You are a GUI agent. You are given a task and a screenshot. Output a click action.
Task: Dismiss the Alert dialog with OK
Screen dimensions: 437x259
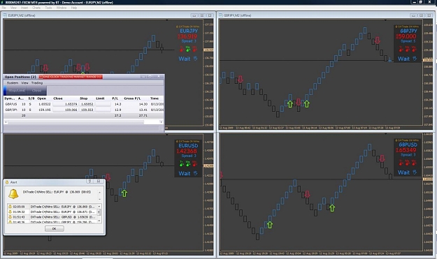pos(55,229)
